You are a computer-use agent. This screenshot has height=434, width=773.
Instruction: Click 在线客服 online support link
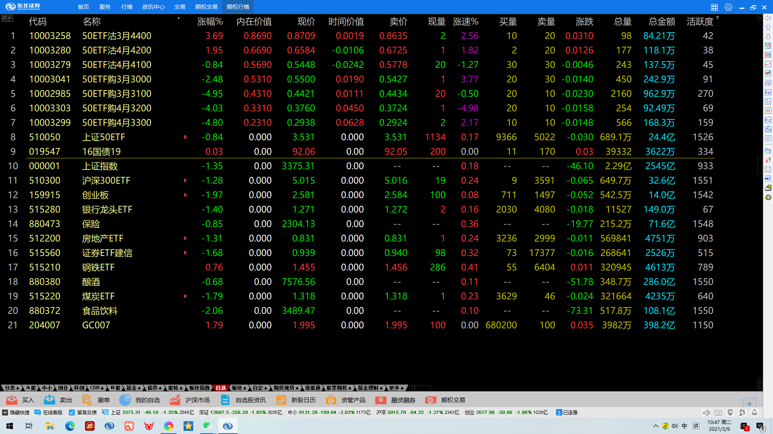point(49,412)
